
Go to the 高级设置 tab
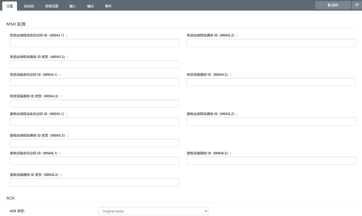click(x=52, y=6)
